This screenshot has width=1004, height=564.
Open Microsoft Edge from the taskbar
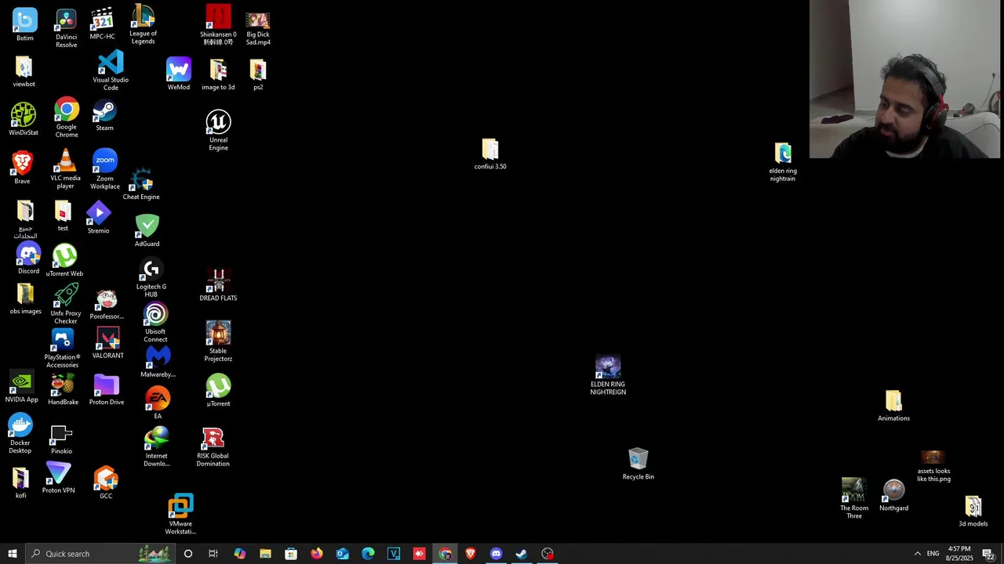coord(368,554)
